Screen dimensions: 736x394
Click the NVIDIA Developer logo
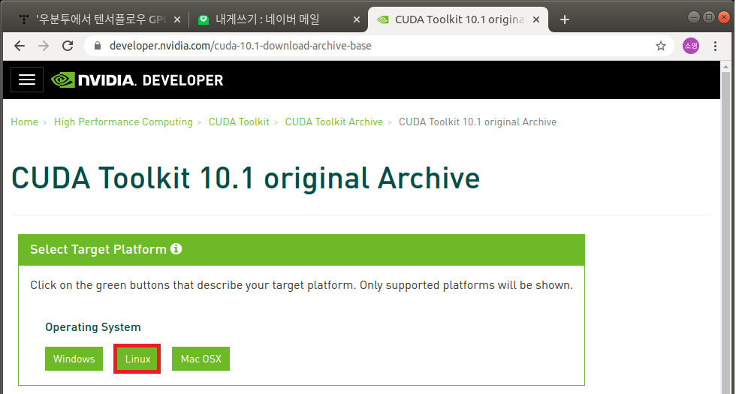(x=137, y=80)
